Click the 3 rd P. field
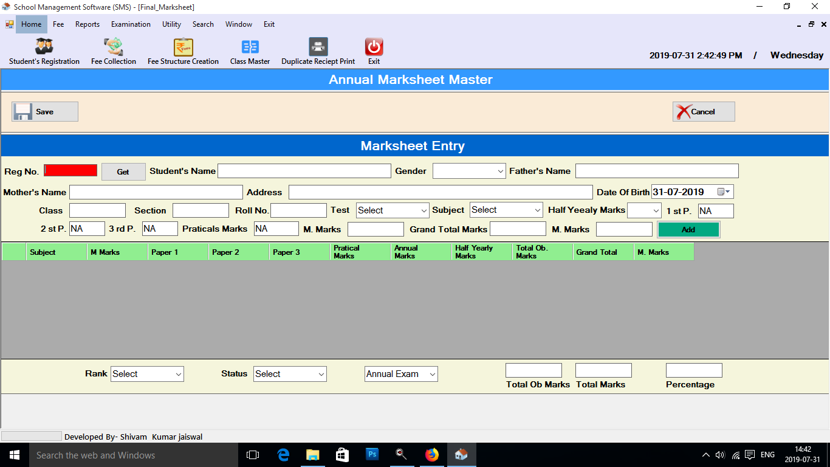Screen dimensions: 830x467 pyautogui.click(x=160, y=229)
